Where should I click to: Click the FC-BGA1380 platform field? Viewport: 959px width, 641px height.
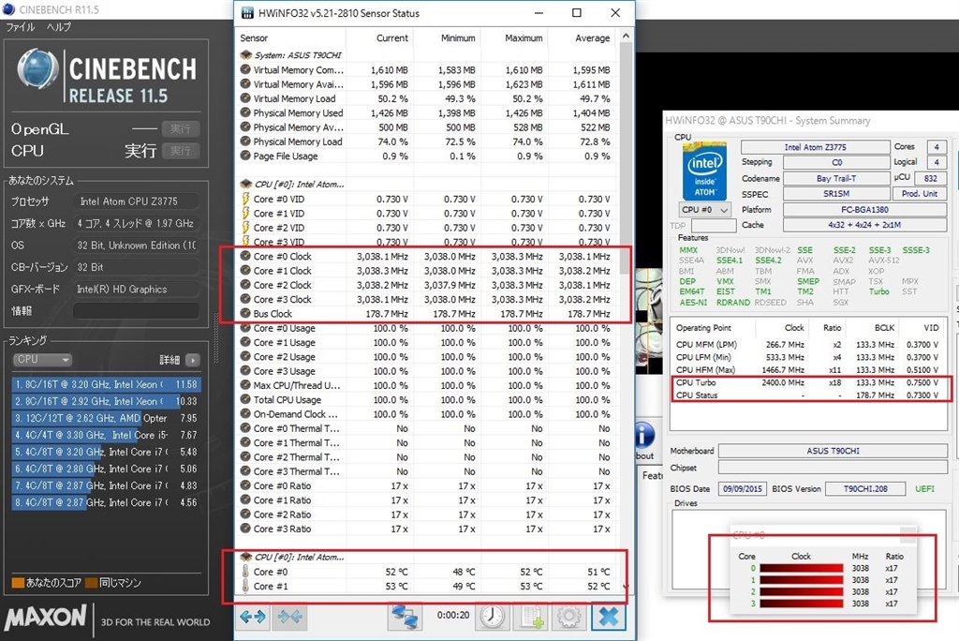(x=864, y=209)
